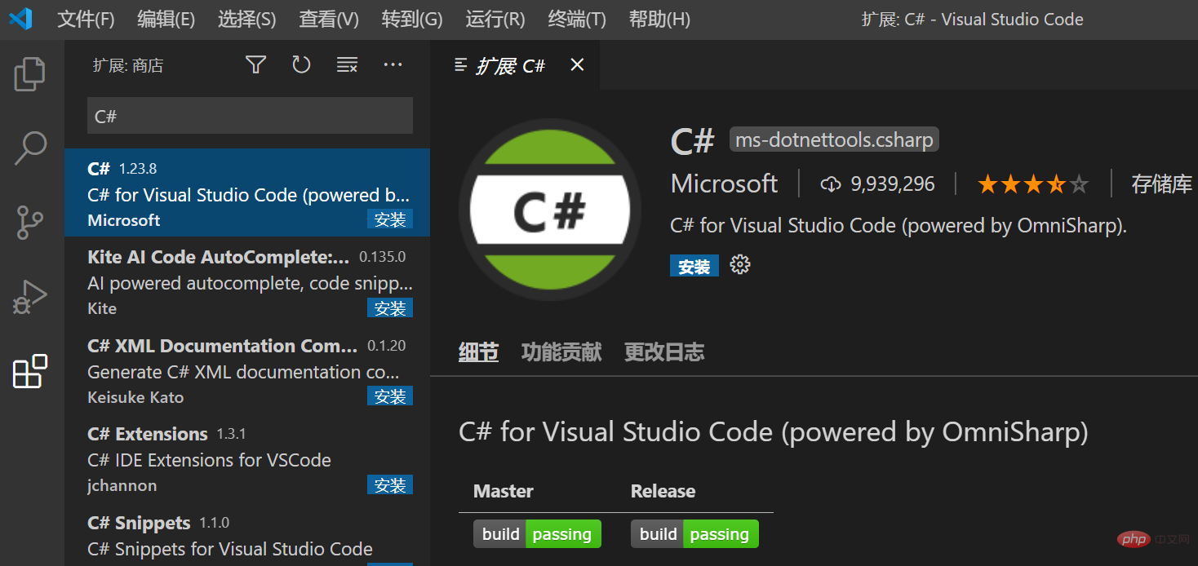The image size is (1198, 566).
Task: Clear the extension search results
Action: click(347, 64)
